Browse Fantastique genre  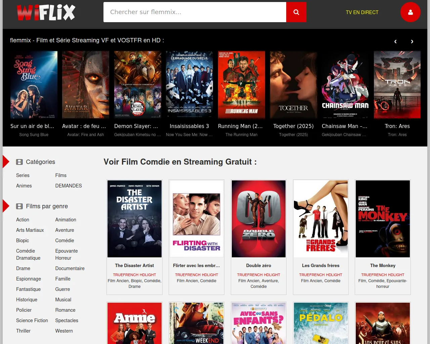click(28, 289)
